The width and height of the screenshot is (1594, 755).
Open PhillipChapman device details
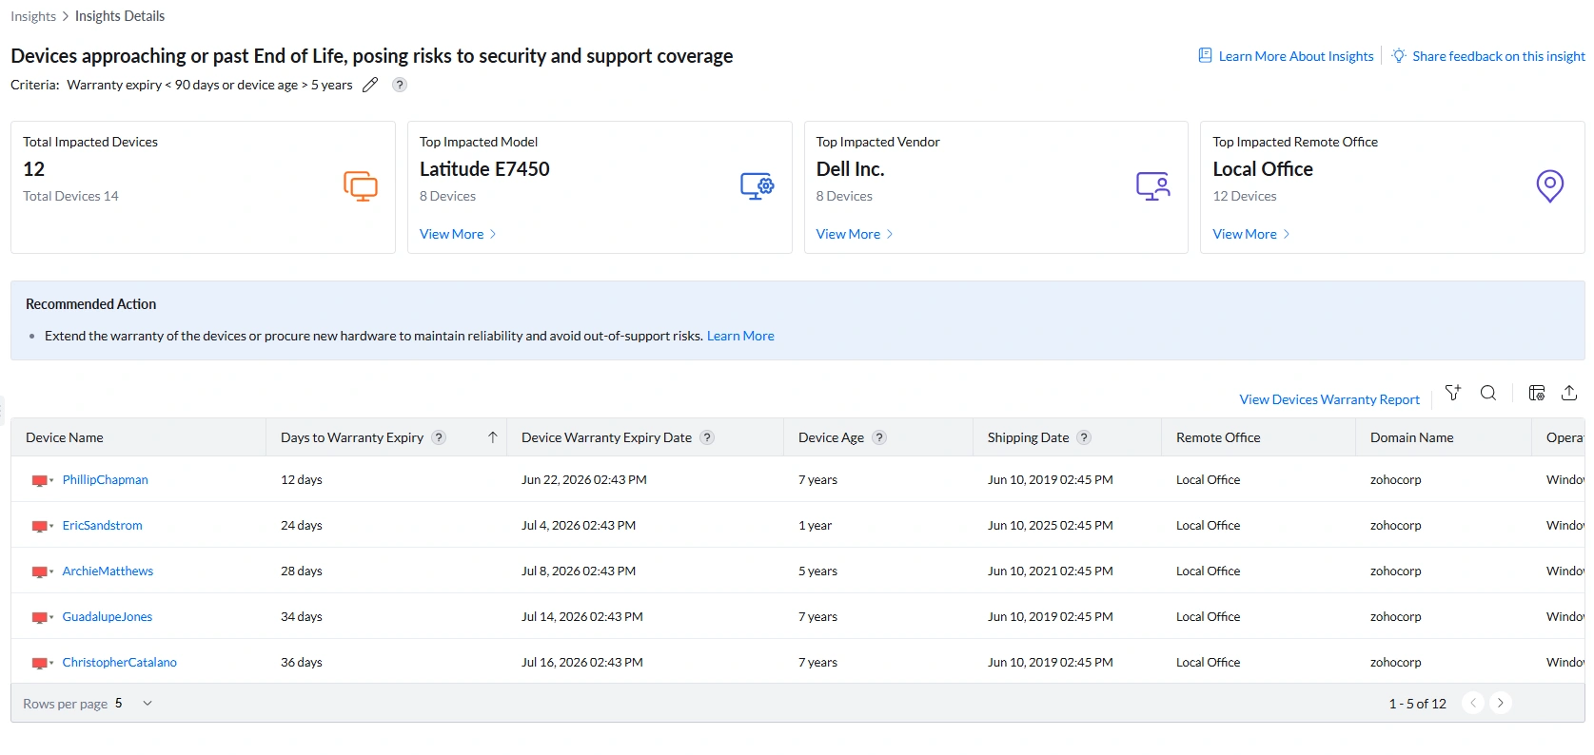105,480
